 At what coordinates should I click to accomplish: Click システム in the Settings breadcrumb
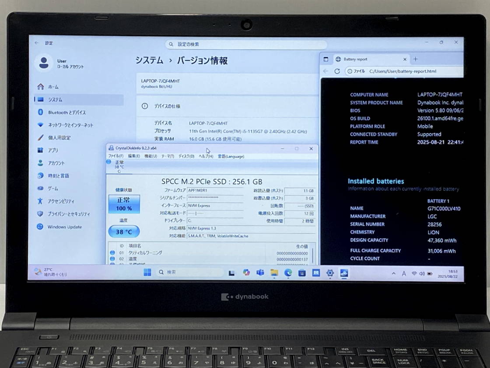point(149,60)
